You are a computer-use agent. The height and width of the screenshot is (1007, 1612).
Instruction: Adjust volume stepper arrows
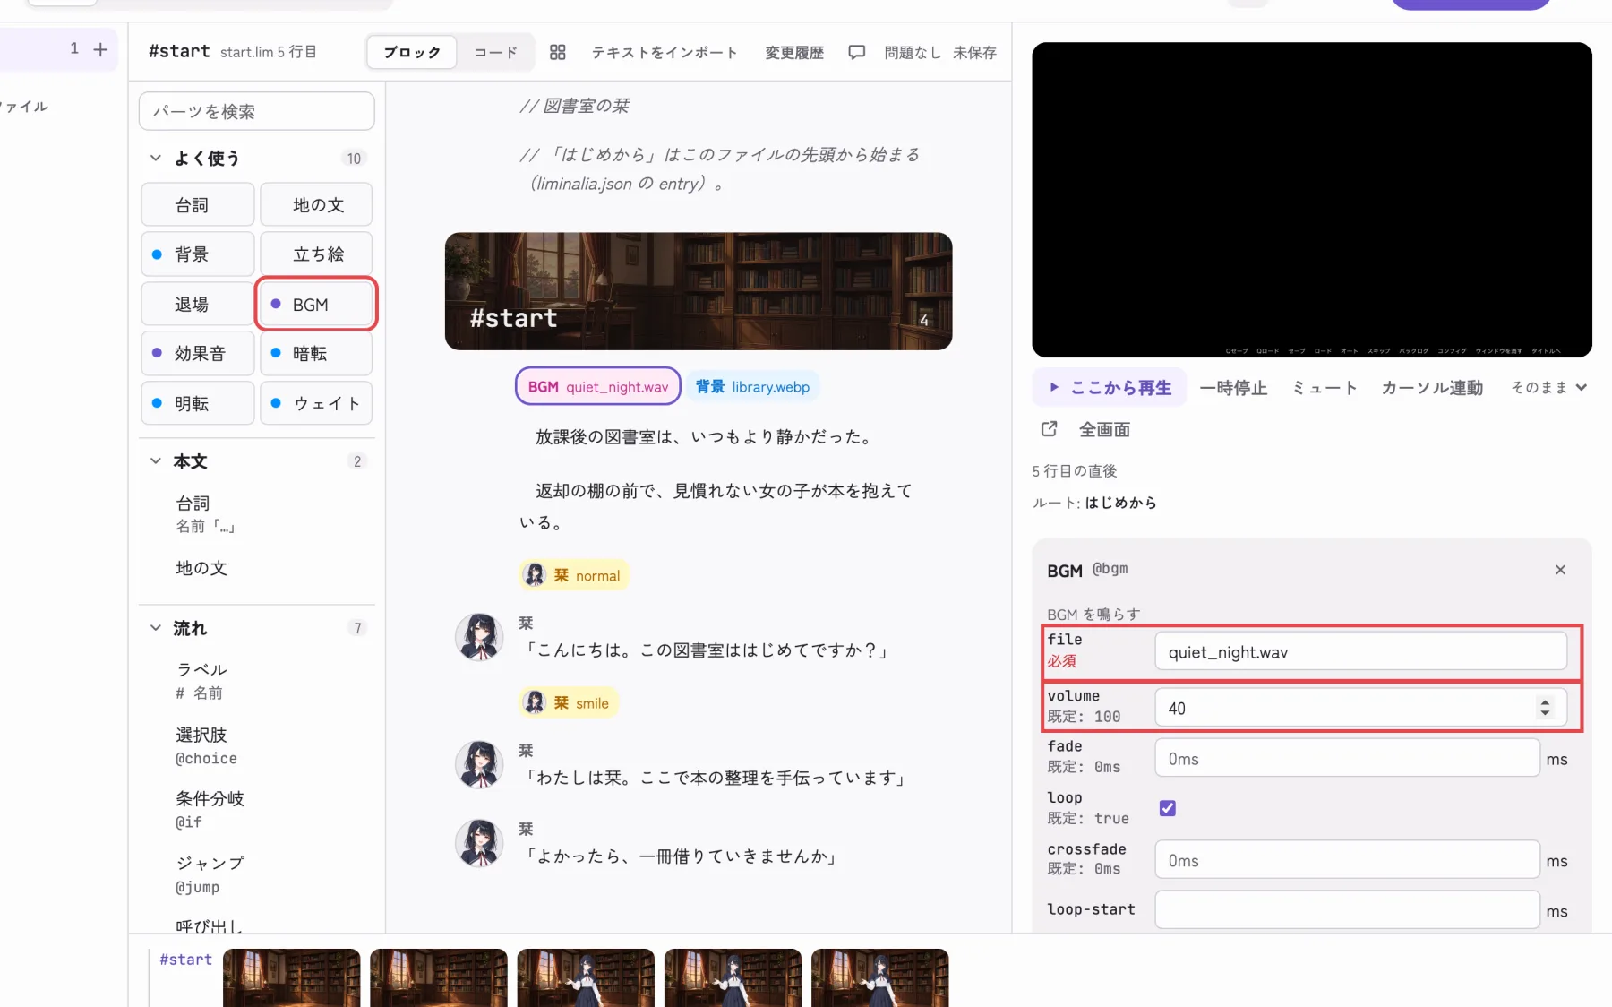[1545, 708]
